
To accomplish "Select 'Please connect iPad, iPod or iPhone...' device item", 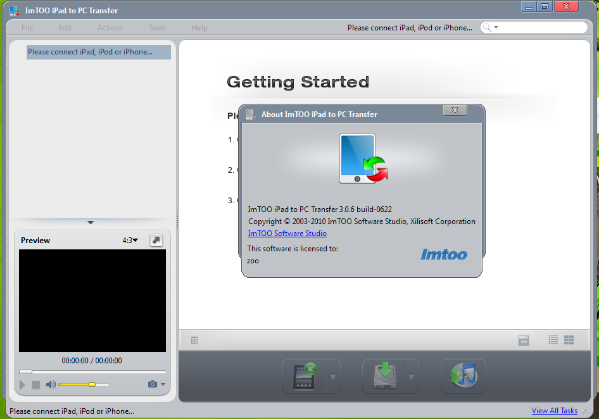I will coord(99,52).
